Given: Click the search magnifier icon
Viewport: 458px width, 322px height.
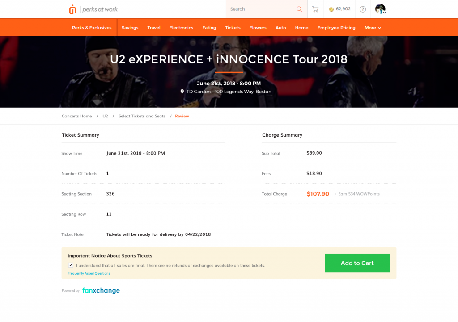Looking at the screenshot, I should click(x=299, y=9).
